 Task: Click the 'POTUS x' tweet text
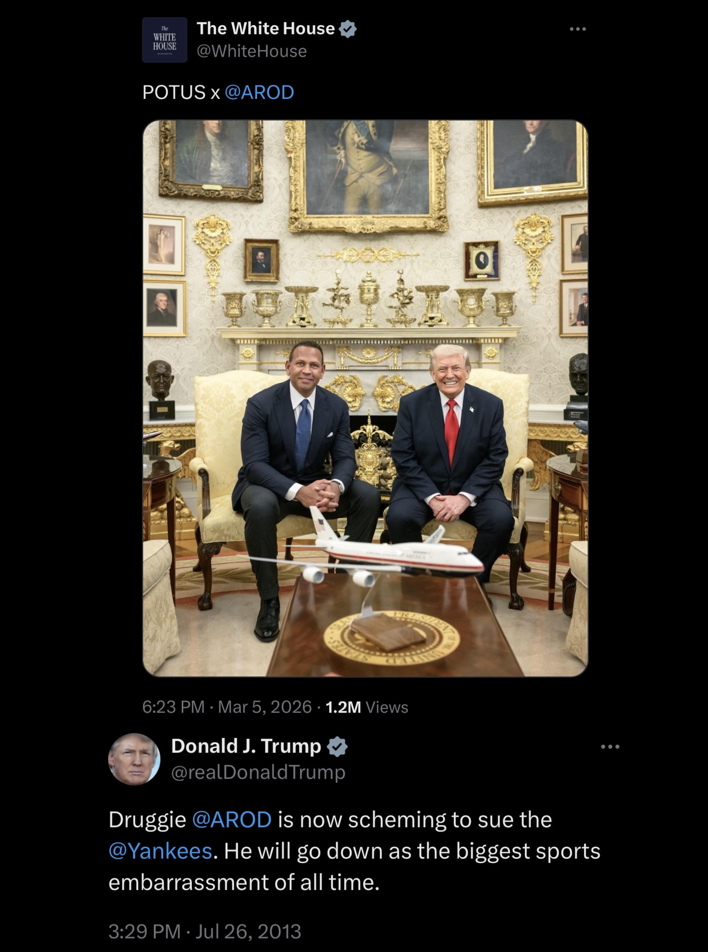[x=180, y=92]
